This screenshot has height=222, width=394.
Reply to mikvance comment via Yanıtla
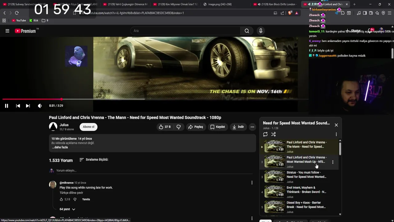pos(86,199)
